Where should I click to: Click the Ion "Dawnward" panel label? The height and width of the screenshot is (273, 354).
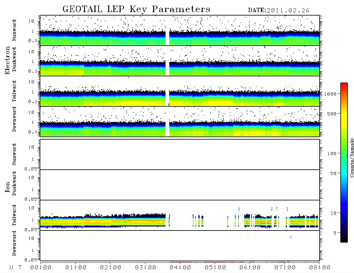[x=14, y=243]
